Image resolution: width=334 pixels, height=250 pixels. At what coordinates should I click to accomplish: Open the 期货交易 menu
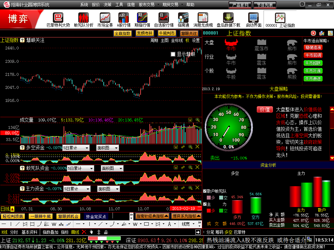pyautogui.click(x=170, y=5)
